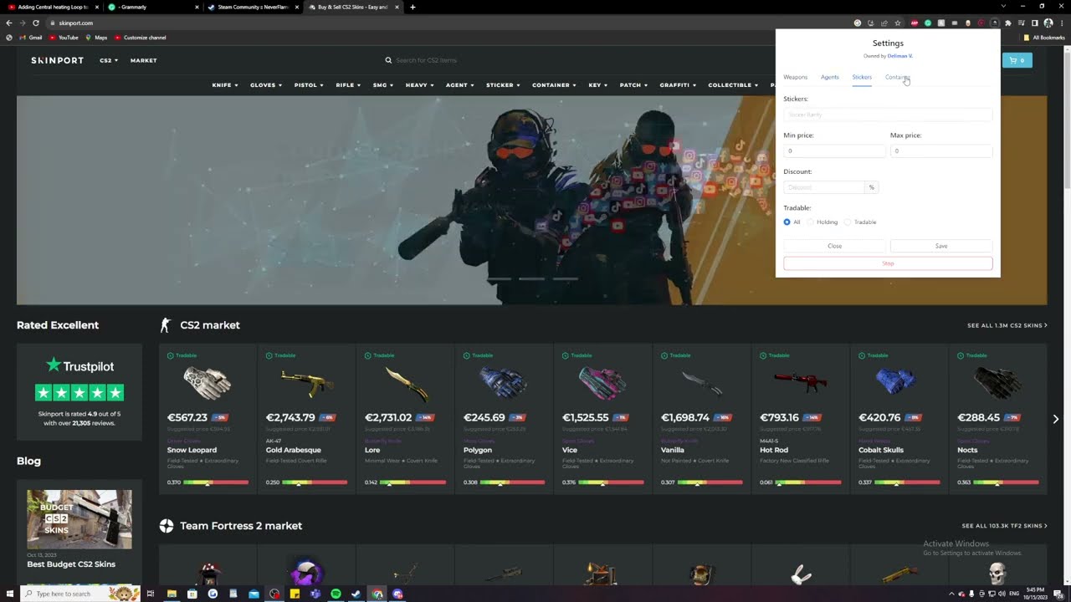Click the Grammarly extension icon in the toolbar
This screenshot has width=1071, height=602.
click(927, 23)
